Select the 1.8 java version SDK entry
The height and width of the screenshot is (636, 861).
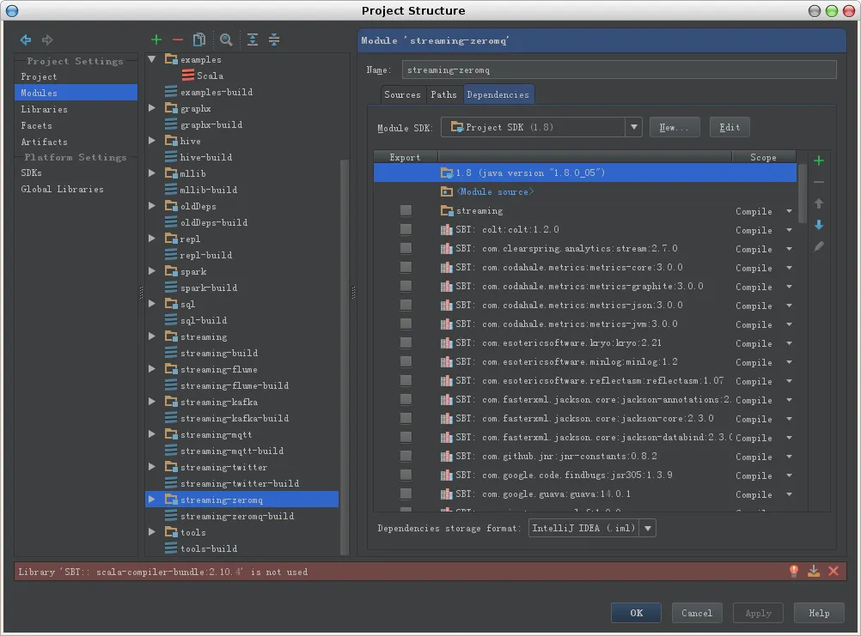pos(585,173)
